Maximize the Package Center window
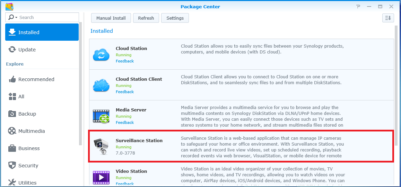 point(380,7)
